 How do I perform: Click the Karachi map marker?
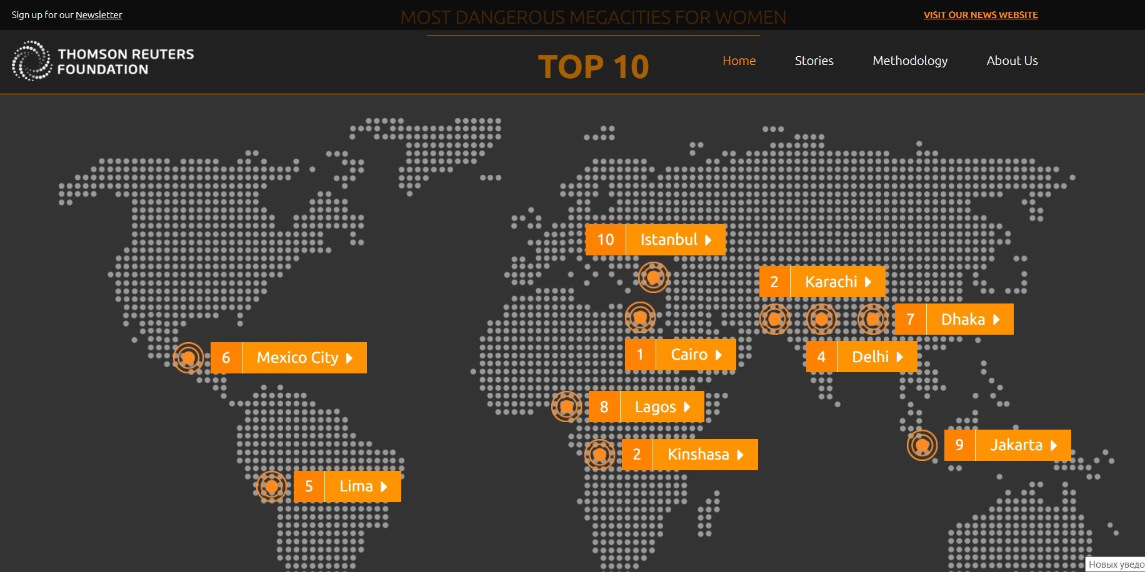pyautogui.click(x=775, y=319)
